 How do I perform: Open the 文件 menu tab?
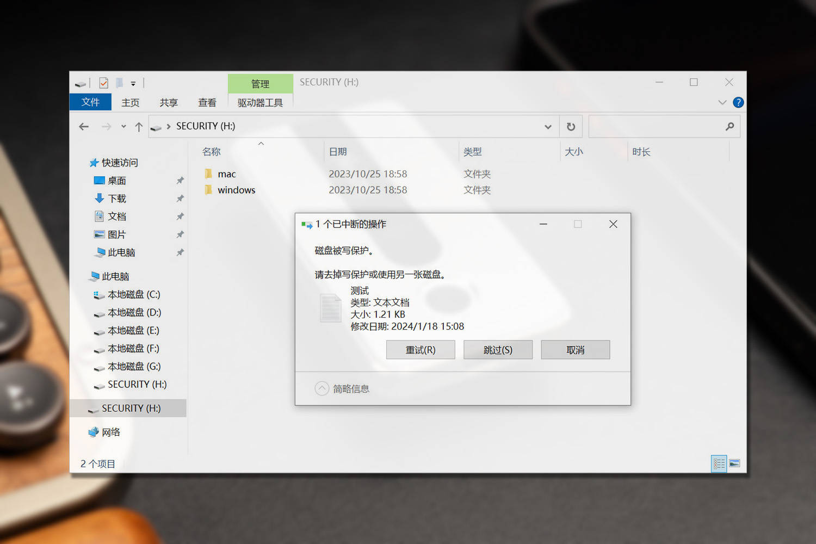click(x=90, y=102)
